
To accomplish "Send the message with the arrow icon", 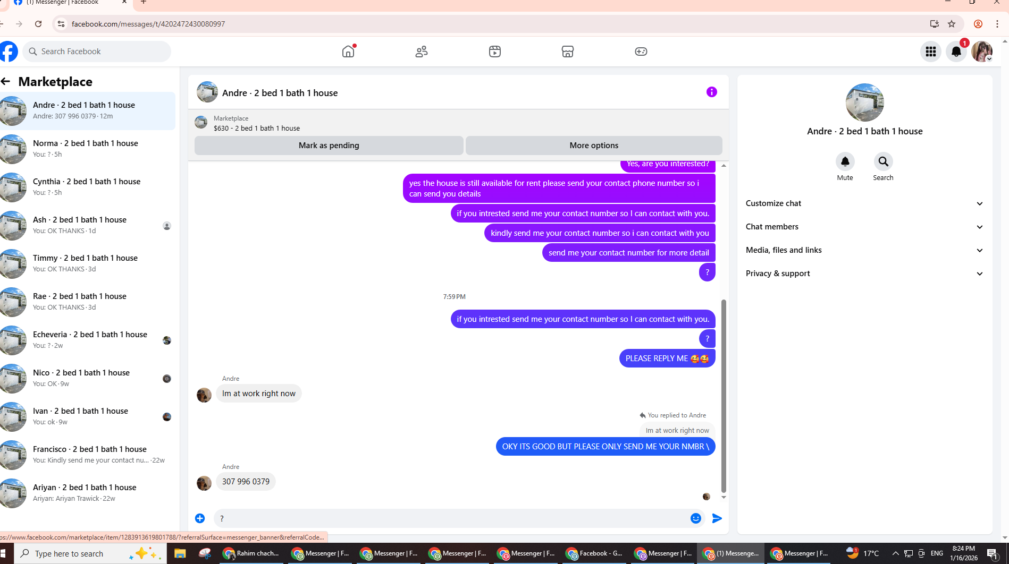I will tap(717, 518).
